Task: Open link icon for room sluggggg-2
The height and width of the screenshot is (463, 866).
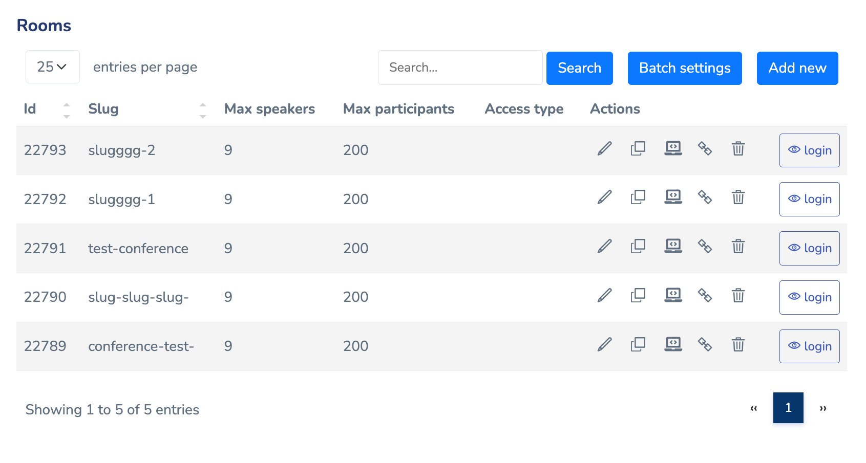Action: tap(705, 149)
